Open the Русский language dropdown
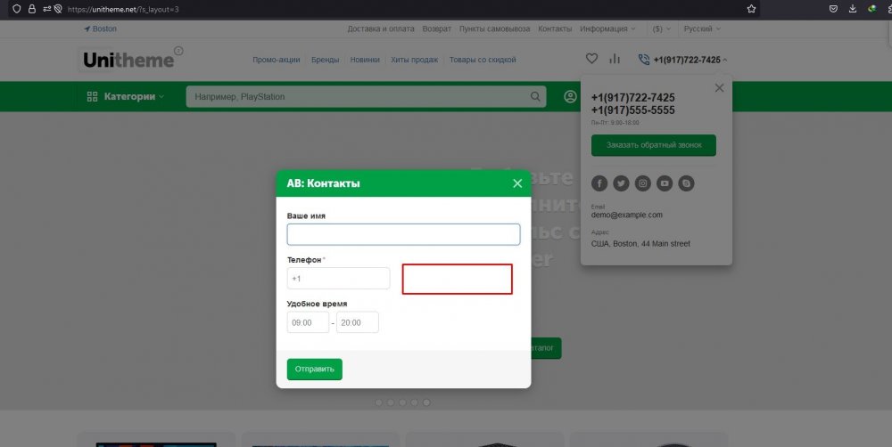 tap(702, 28)
